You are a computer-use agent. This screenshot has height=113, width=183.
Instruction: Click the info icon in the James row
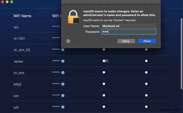tap(63, 61)
